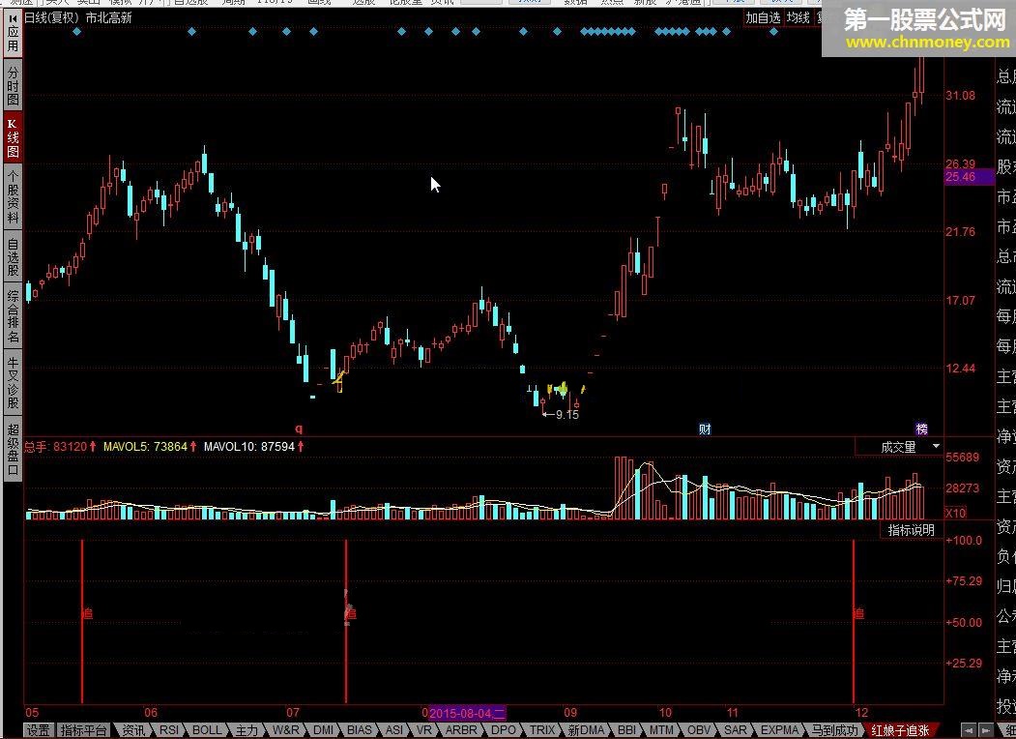Click the 09 month label on time axis
Viewport: 1016px width, 739px height.
570,713
